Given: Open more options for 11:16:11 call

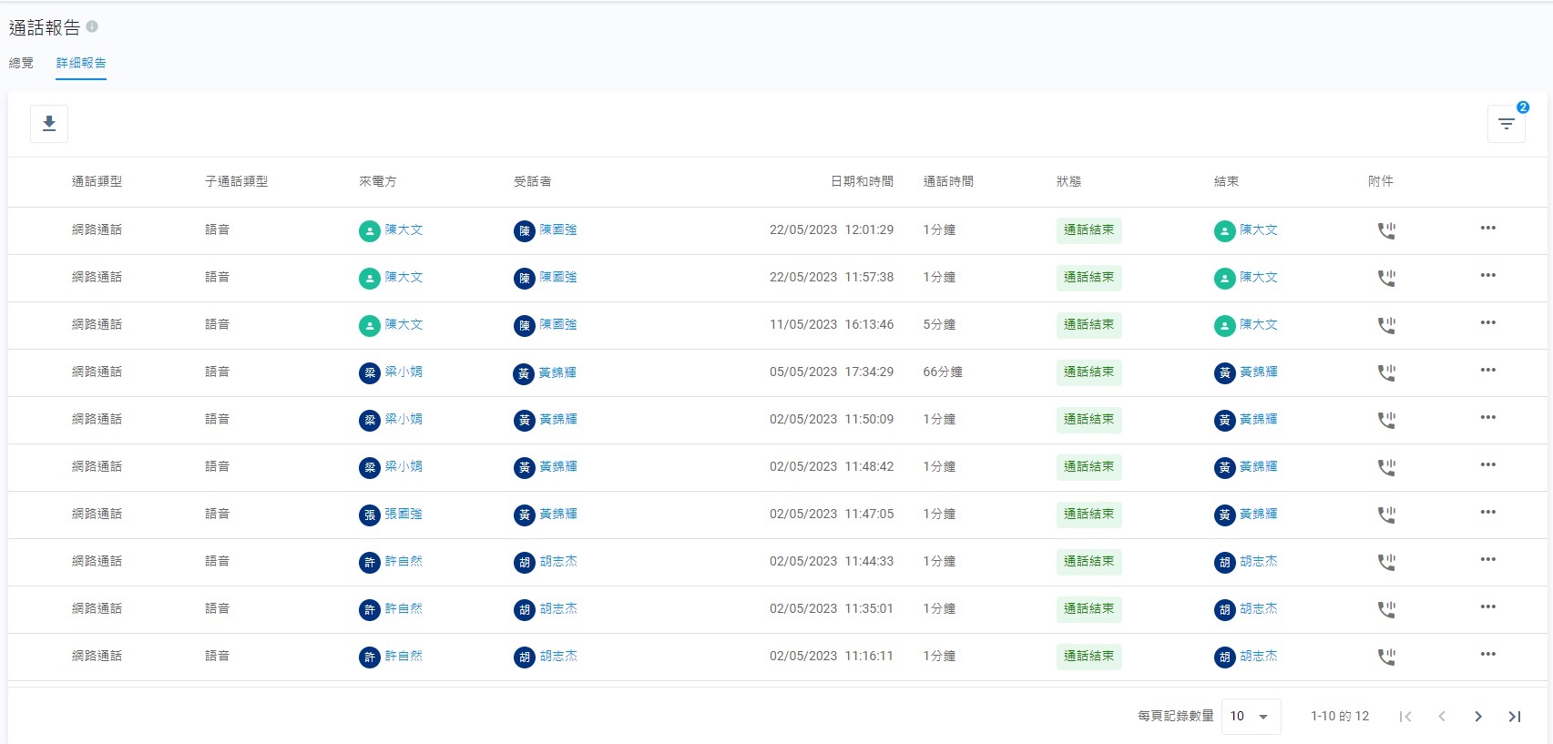Looking at the screenshot, I should click(1487, 655).
